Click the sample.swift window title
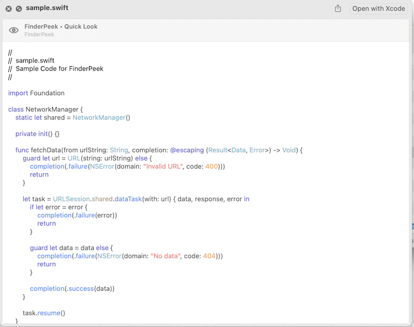Image resolution: width=414 pixels, height=327 pixels. point(47,8)
